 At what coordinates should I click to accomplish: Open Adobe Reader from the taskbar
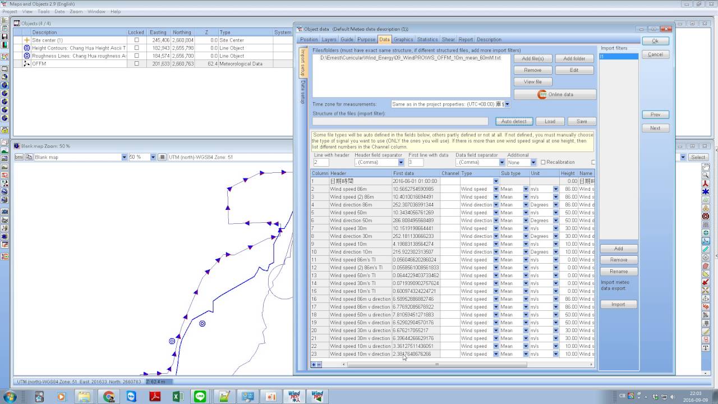(x=155, y=397)
